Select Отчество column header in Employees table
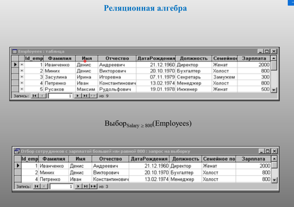 click(x=117, y=58)
